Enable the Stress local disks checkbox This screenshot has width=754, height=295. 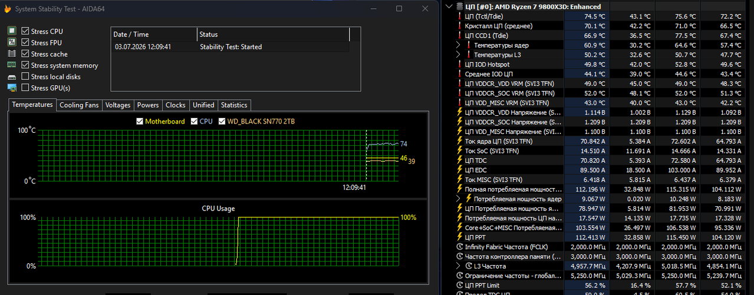[x=25, y=76]
